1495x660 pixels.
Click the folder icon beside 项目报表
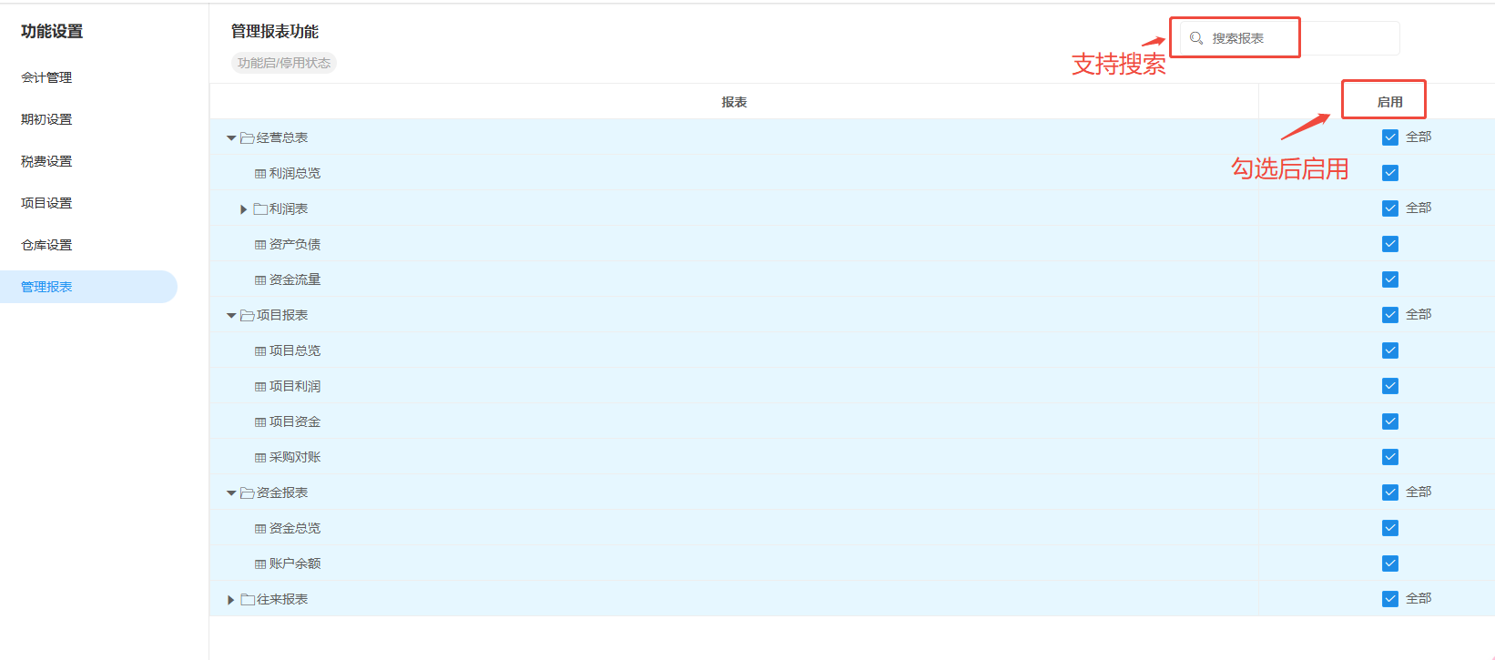pos(247,316)
